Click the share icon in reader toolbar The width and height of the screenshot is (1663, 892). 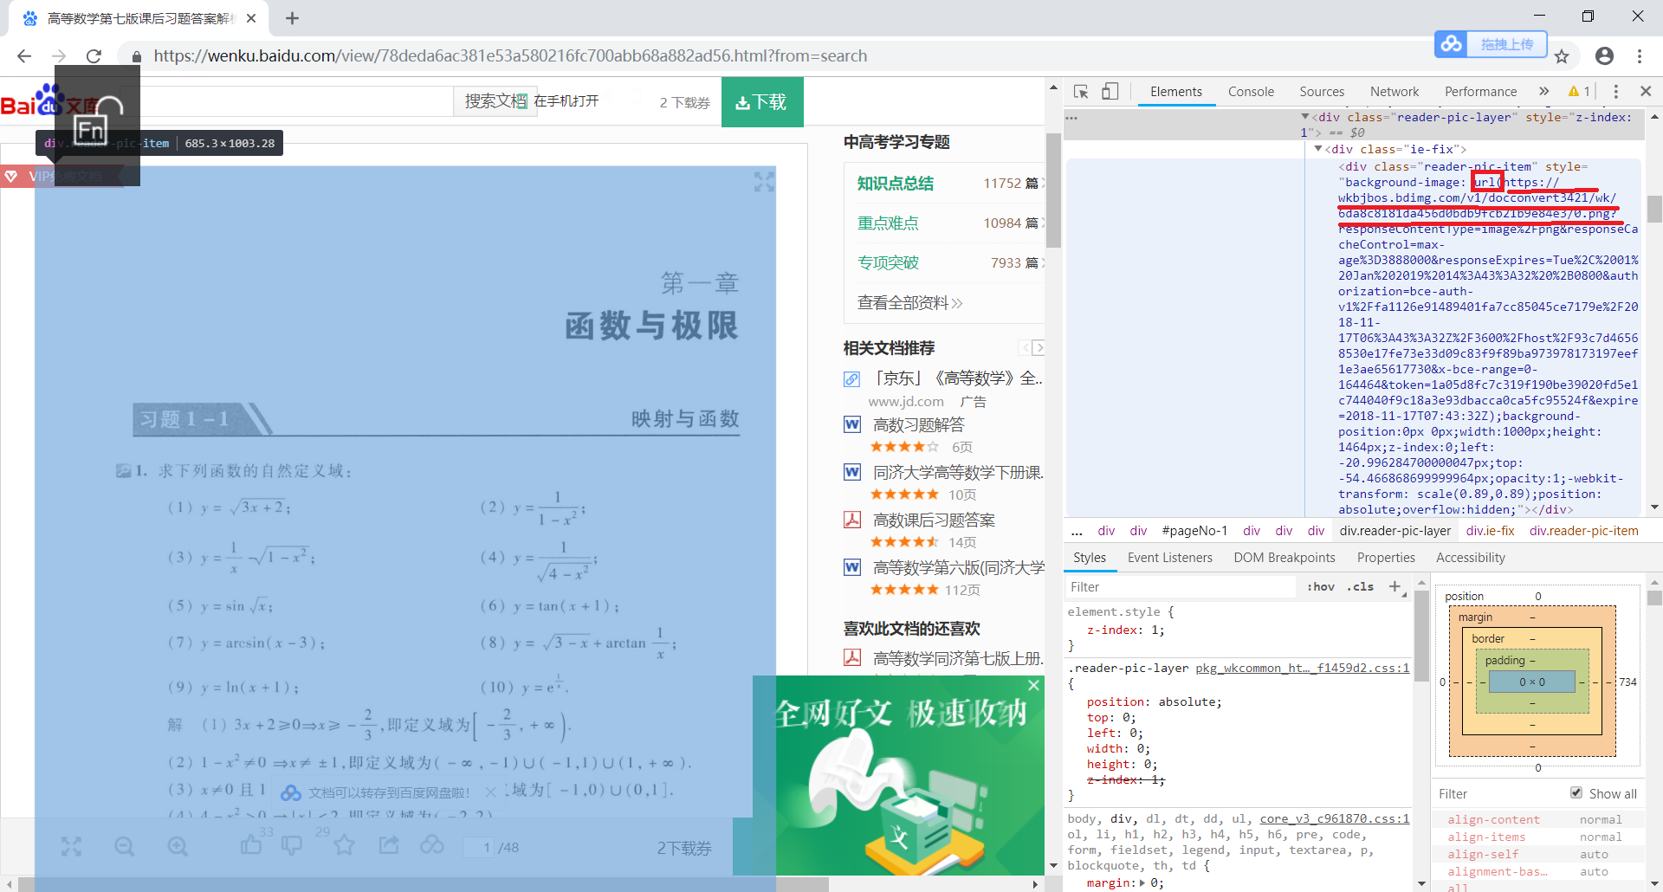click(x=389, y=844)
